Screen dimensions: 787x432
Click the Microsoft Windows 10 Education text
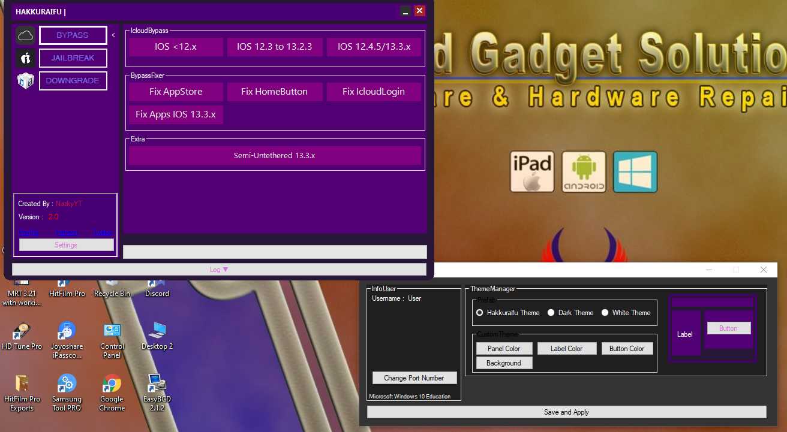coord(410,397)
